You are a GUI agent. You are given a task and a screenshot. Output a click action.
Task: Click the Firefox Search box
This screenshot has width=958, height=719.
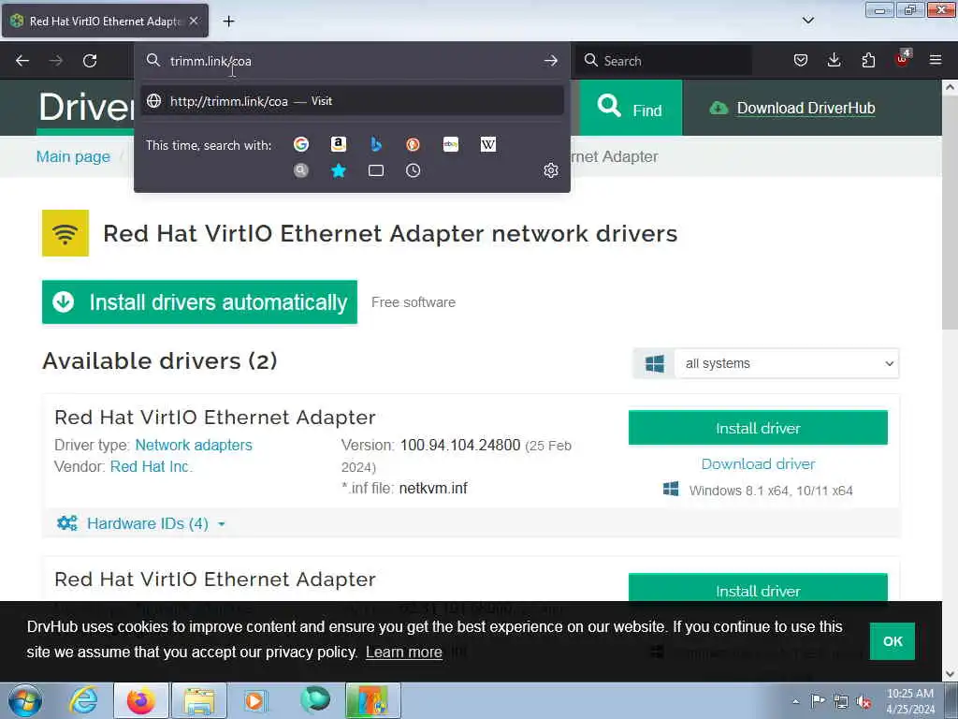(x=663, y=61)
